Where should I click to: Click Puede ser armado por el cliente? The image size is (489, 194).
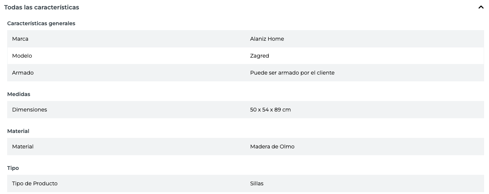tap(292, 73)
